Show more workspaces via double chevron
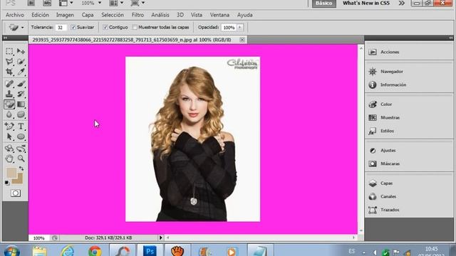The height and width of the screenshot is (256, 456). tap(402, 3)
